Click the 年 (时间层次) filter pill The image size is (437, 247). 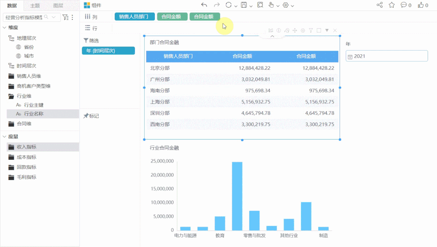pyautogui.click(x=108, y=50)
